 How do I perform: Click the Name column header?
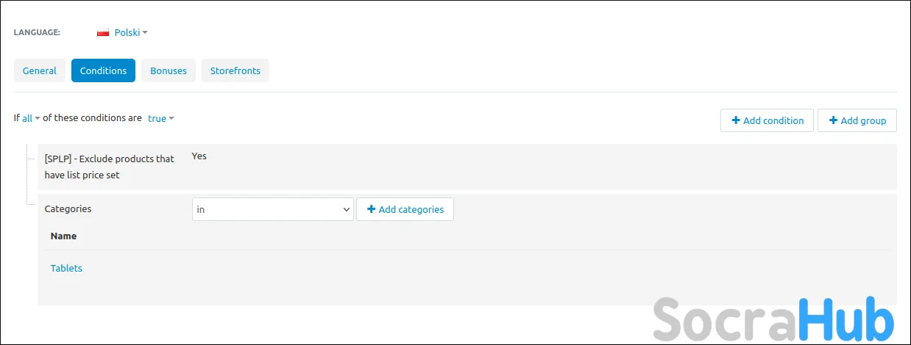point(63,236)
